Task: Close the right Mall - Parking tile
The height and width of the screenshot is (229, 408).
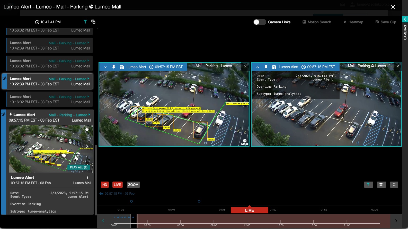Action: tap(398, 66)
